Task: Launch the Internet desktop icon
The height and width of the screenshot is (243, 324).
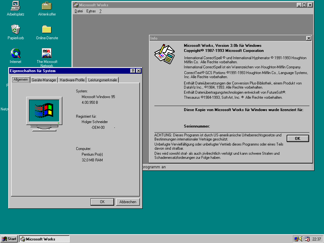Action: click(16, 53)
